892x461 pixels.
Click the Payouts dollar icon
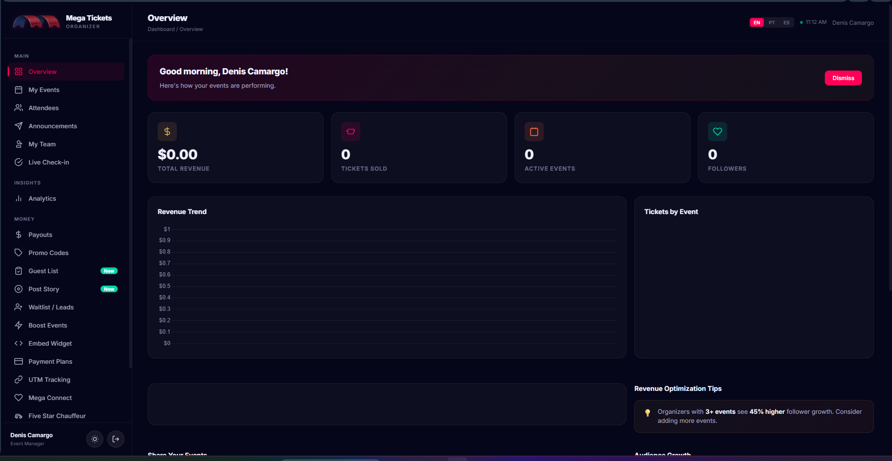19,235
